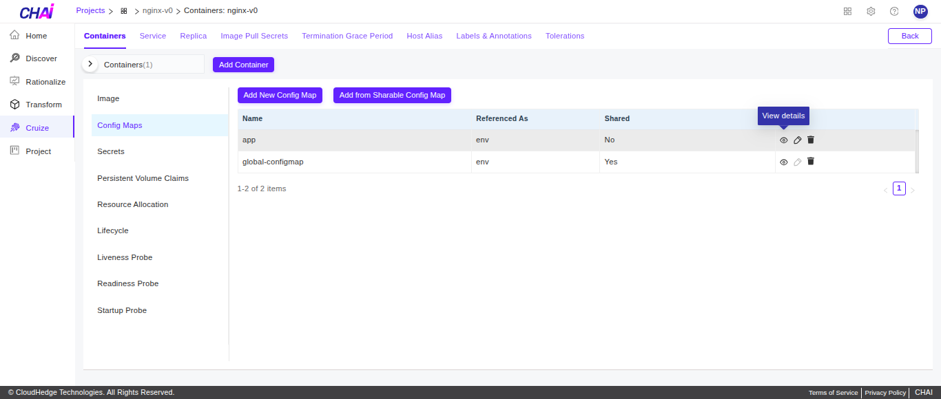Open the Labels & Annotations tab

494,36
